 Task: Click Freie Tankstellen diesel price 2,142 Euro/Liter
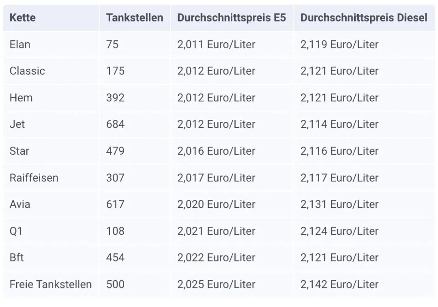[339, 284]
